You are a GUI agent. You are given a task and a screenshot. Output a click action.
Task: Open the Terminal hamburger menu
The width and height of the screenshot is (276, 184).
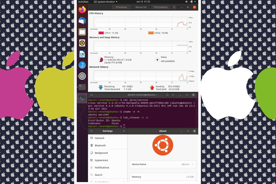click(x=173, y=95)
